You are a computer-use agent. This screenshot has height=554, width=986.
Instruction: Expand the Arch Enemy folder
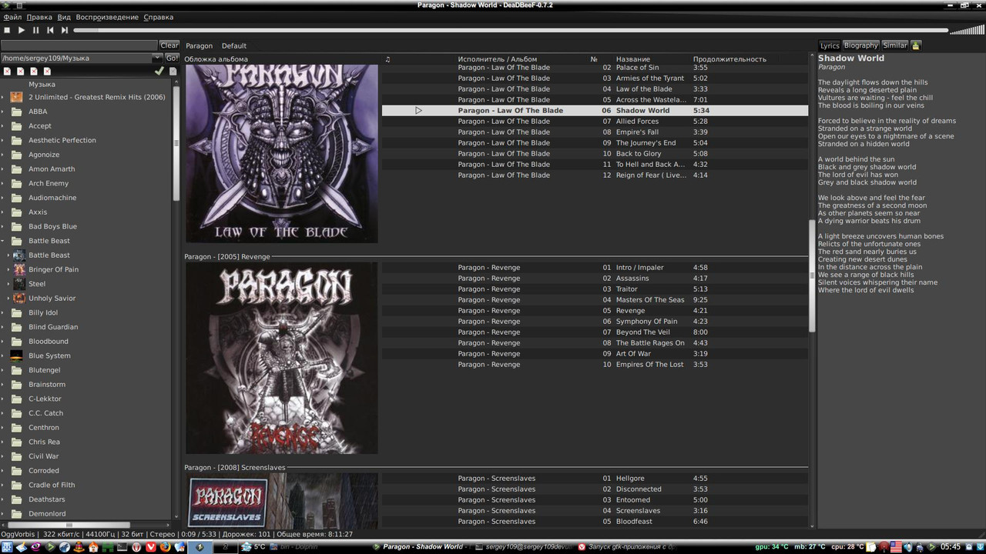tap(3, 184)
